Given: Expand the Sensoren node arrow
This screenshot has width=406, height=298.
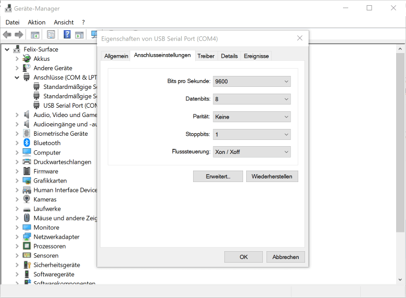Looking at the screenshot, I should (x=17, y=255).
